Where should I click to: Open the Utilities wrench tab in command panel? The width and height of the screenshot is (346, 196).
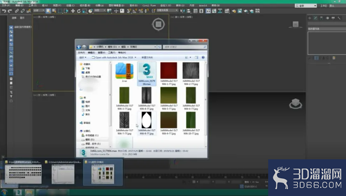[x=339, y=18]
